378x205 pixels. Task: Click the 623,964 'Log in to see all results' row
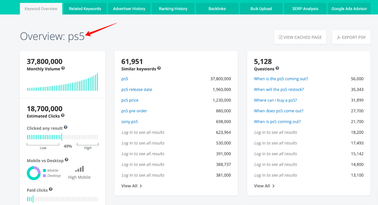pos(176,133)
